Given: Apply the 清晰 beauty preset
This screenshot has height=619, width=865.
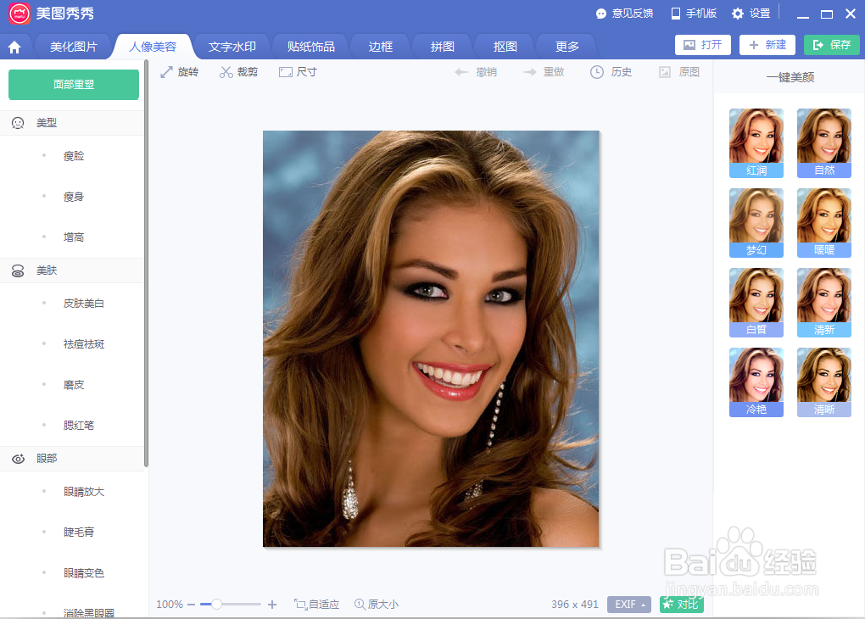Looking at the screenshot, I should point(824,382).
